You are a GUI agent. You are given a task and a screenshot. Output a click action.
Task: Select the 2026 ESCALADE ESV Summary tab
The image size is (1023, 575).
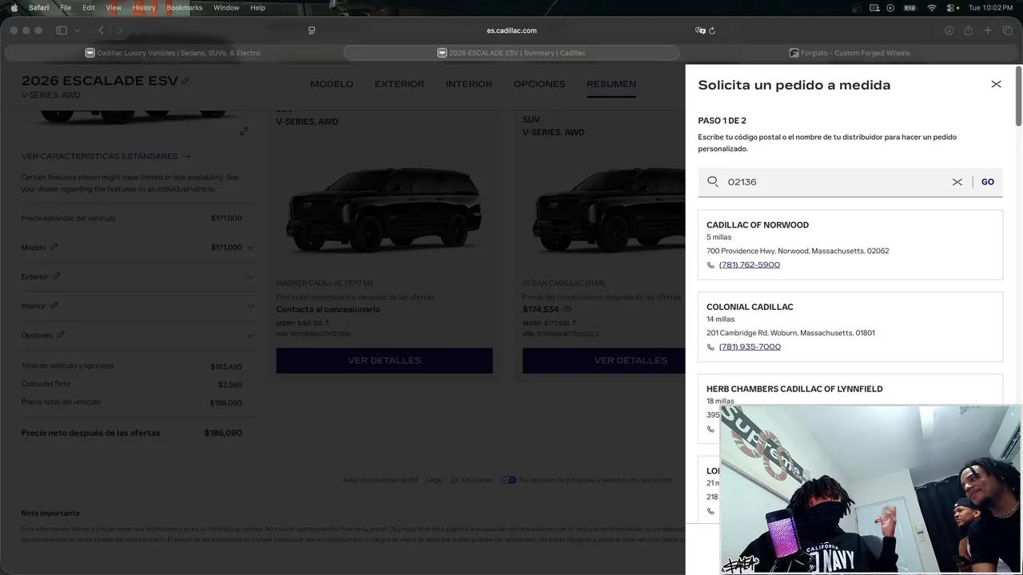click(x=511, y=53)
